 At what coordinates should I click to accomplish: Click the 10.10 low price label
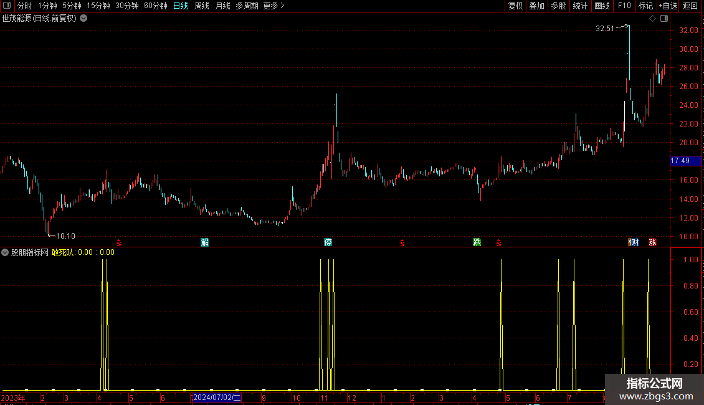[x=65, y=236]
